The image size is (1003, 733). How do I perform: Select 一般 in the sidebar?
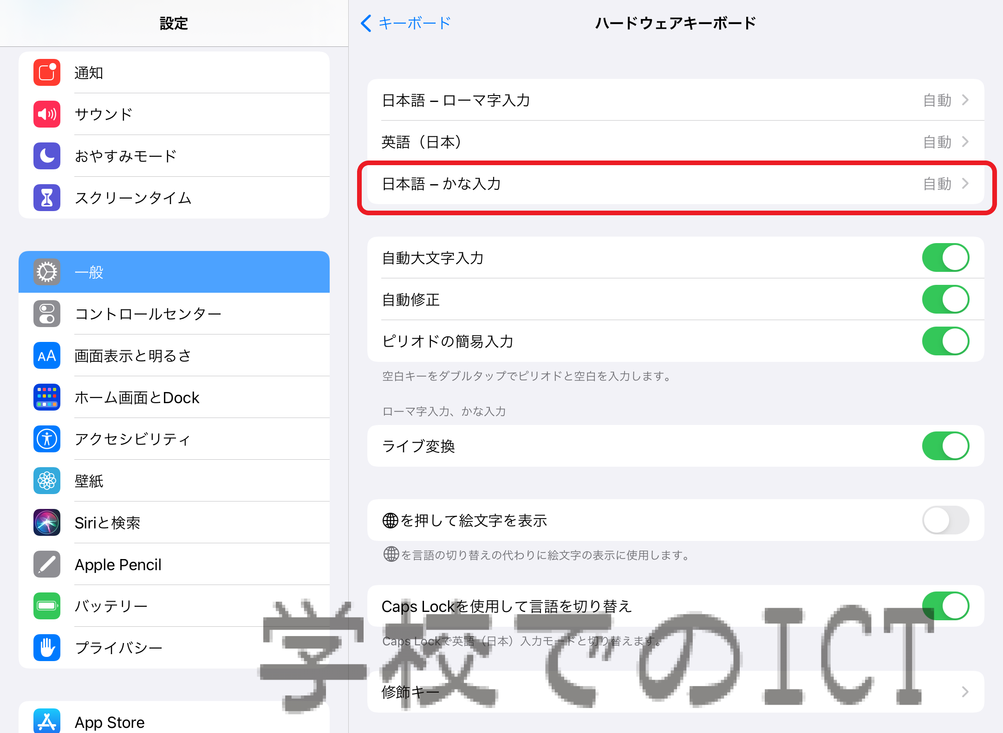click(x=174, y=272)
